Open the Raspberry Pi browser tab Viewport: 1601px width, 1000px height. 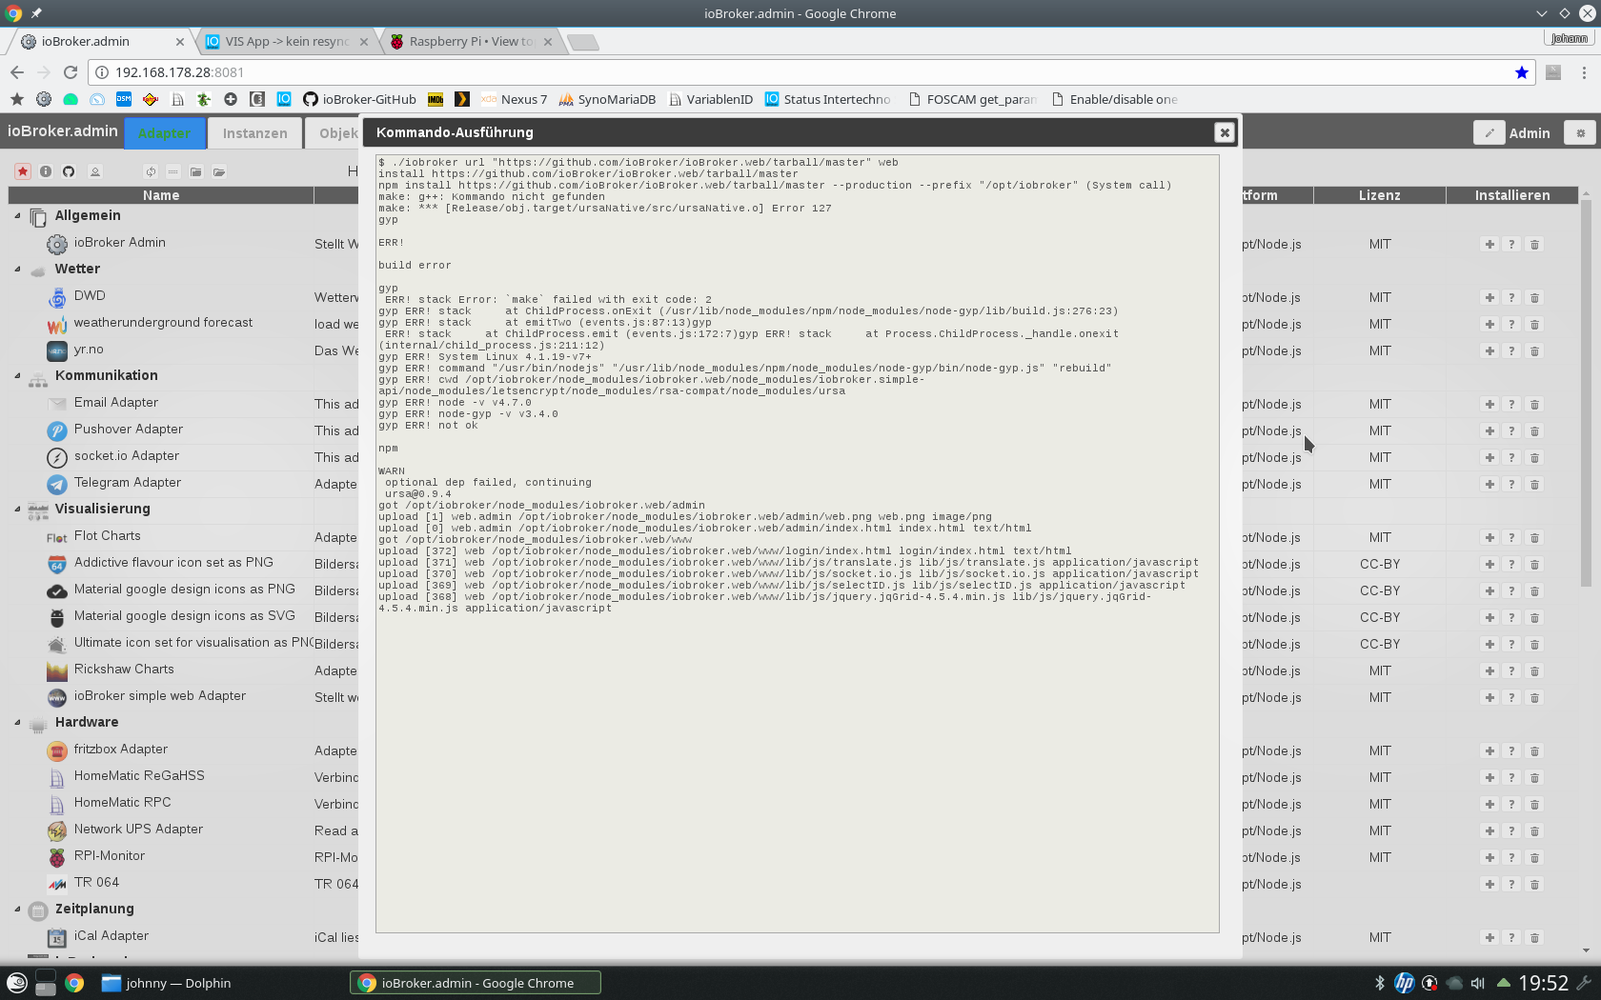coord(470,42)
